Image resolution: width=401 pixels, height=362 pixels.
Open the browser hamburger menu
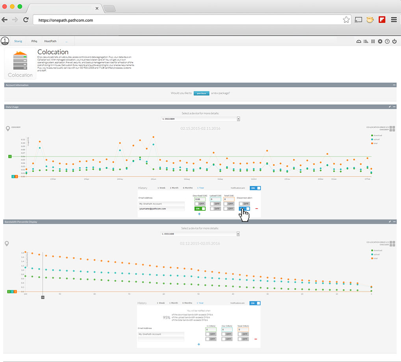point(394,20)
